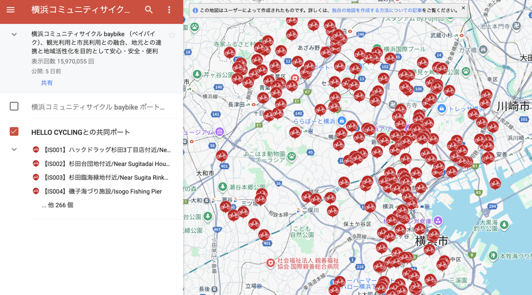
Task: Open the three-dot more options menu
Action: pos(169,10)
